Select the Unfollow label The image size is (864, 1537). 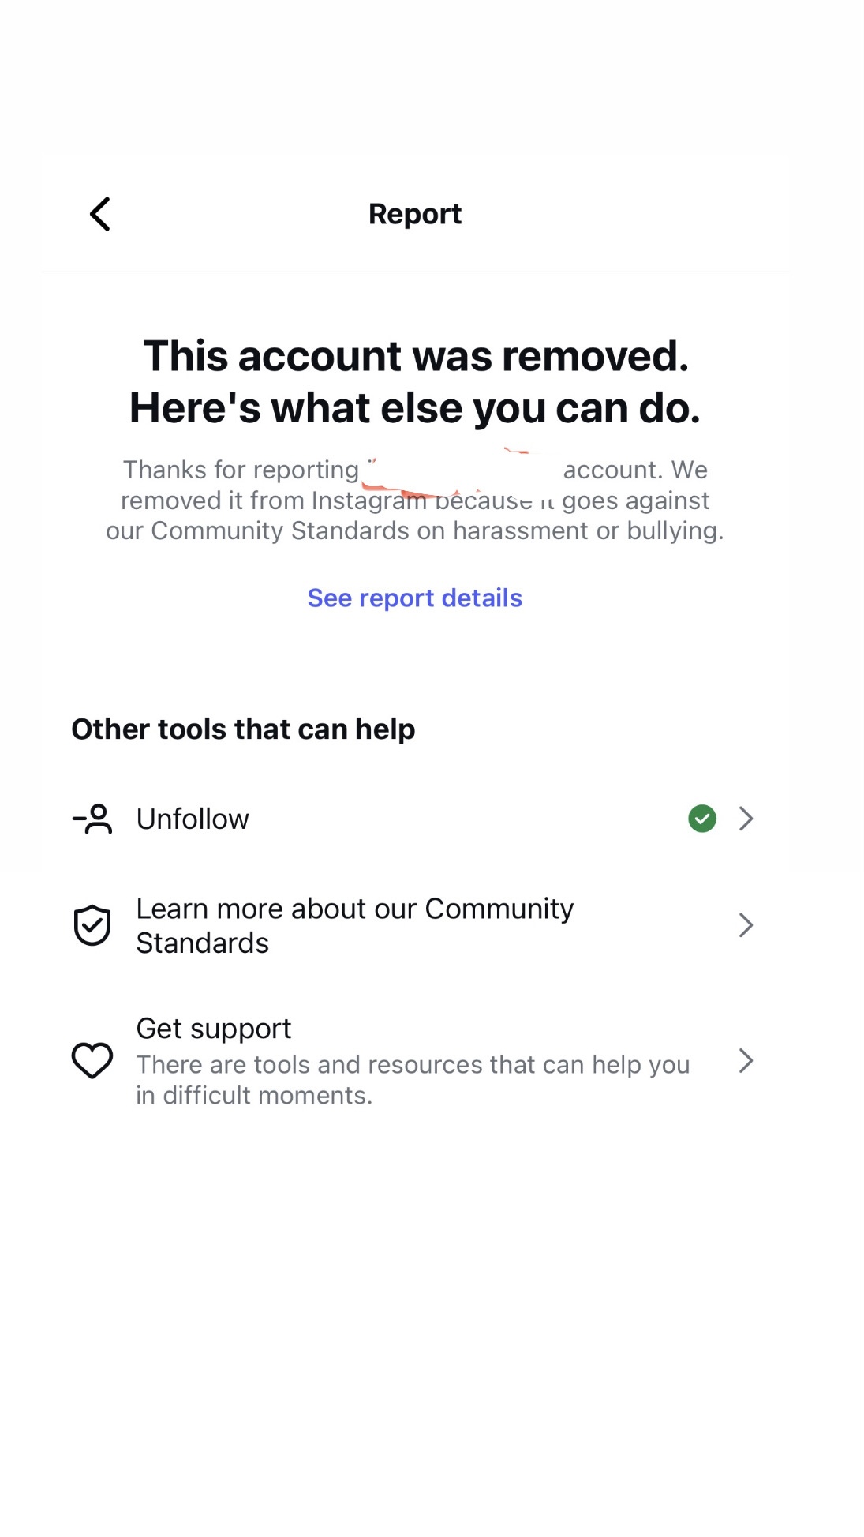click(x=193, y=819)
